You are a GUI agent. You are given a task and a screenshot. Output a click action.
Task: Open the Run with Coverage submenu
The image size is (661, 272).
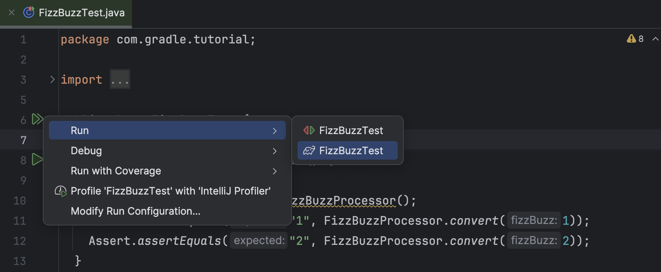pyautogui.click(x=275, y=171)
